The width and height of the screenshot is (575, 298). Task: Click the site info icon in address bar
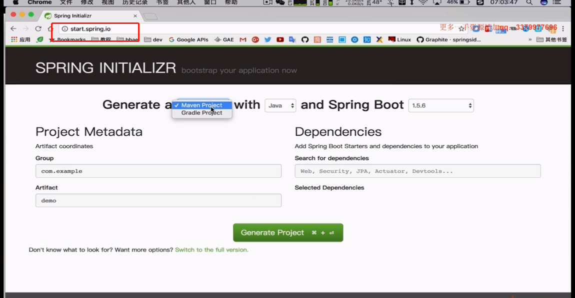pyautogui.click(x=65, y=28)
